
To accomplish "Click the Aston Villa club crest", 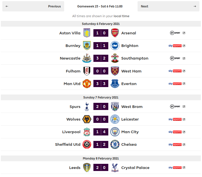I will click(x=87, y=33).
